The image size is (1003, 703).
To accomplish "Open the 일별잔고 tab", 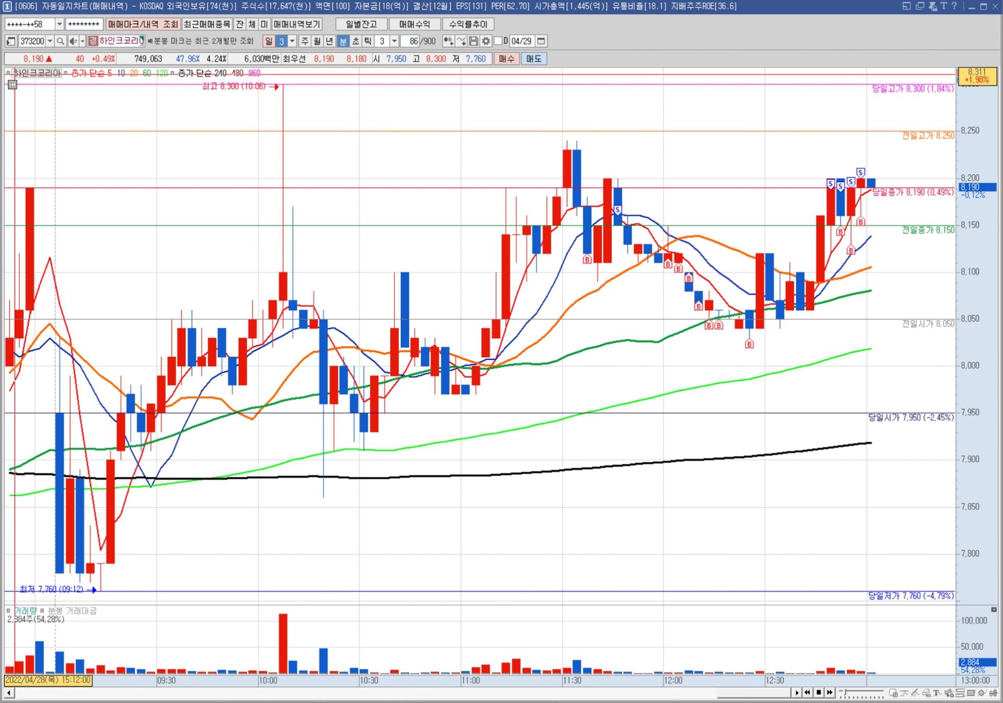I will tap(361, 25).
